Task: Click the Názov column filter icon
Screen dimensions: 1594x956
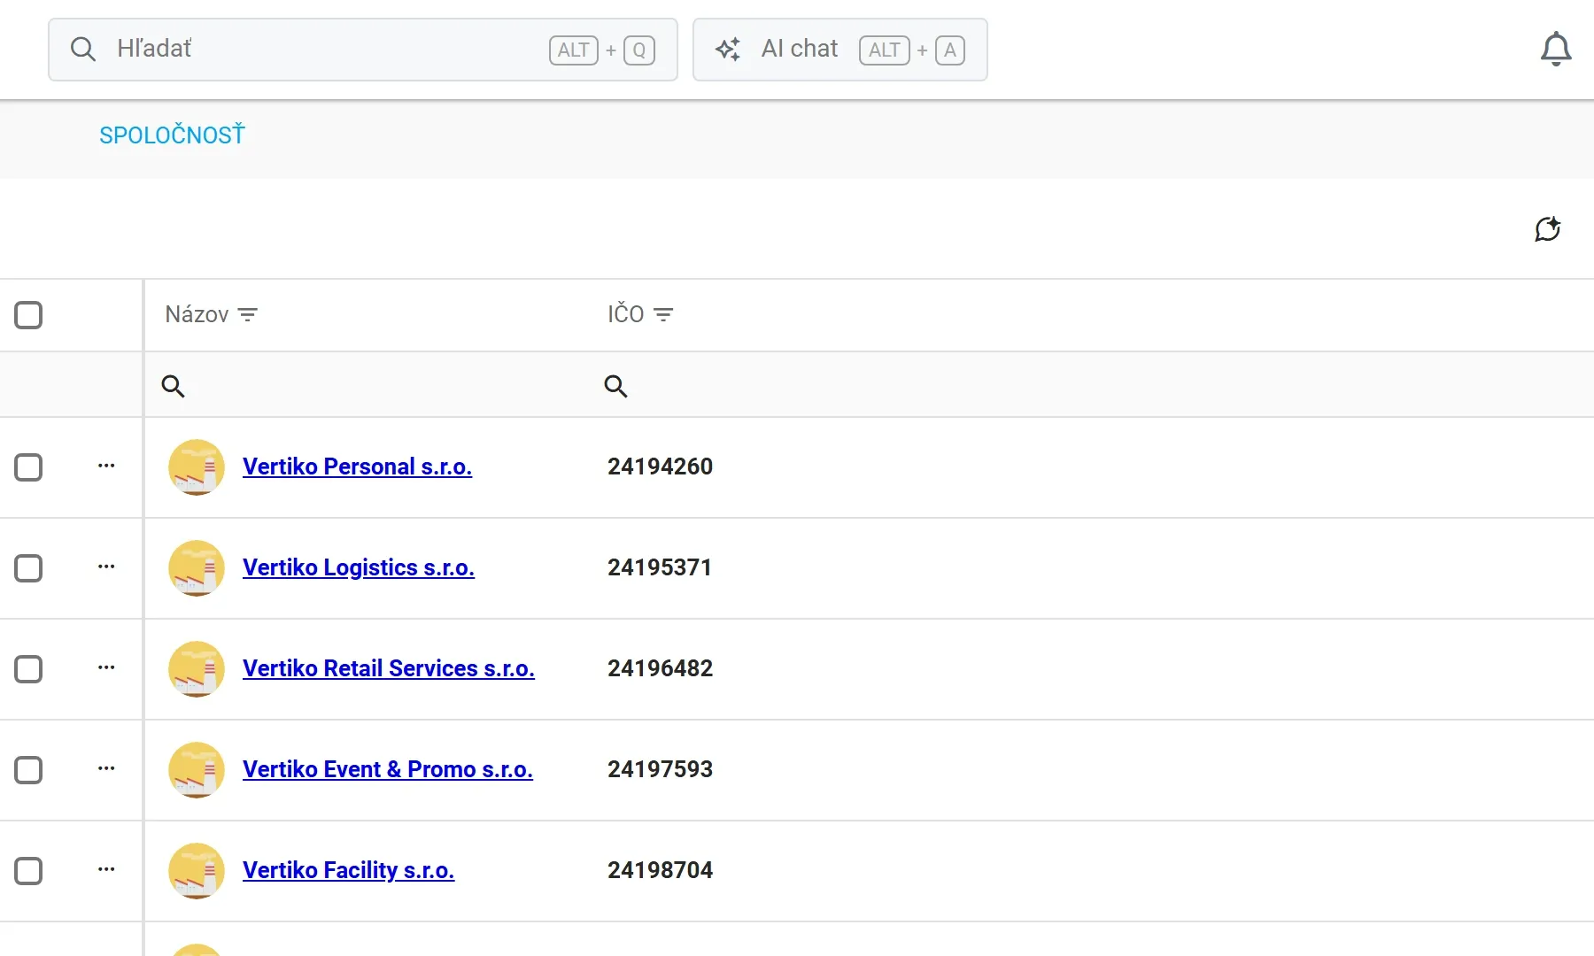Action: [248, 314]
